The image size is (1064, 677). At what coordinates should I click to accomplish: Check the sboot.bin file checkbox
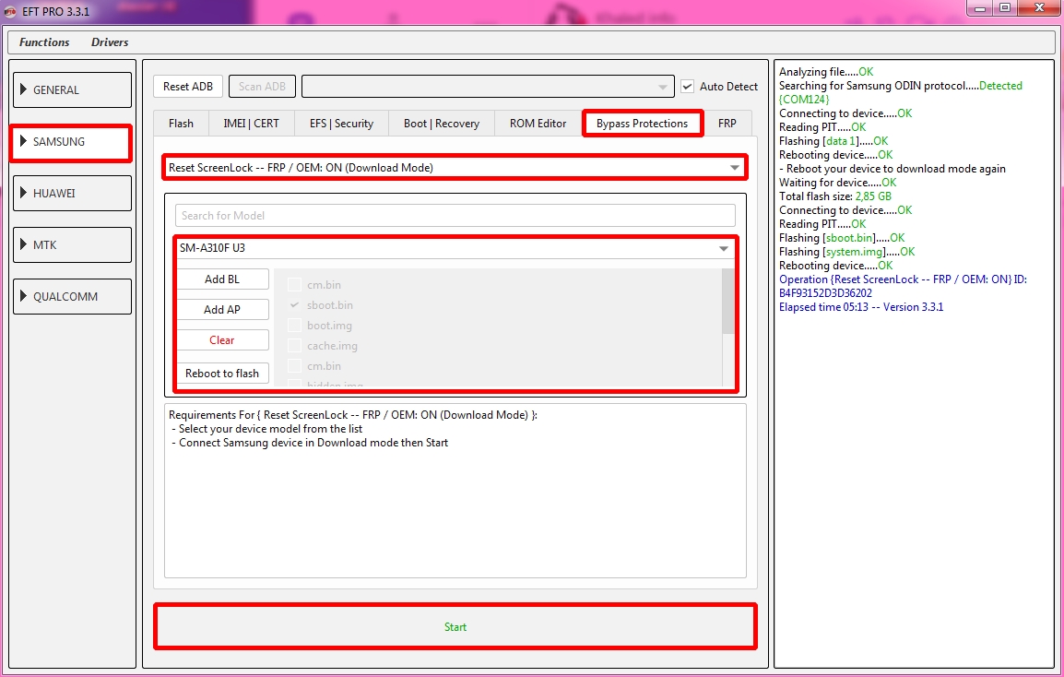[294, 305]
